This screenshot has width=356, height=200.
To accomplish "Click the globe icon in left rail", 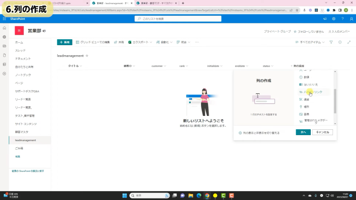I will pyautogui.click(x=4, y=37).
